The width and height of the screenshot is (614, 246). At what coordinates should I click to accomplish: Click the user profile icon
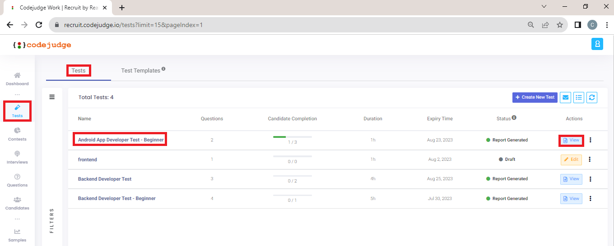coord(597,44)
